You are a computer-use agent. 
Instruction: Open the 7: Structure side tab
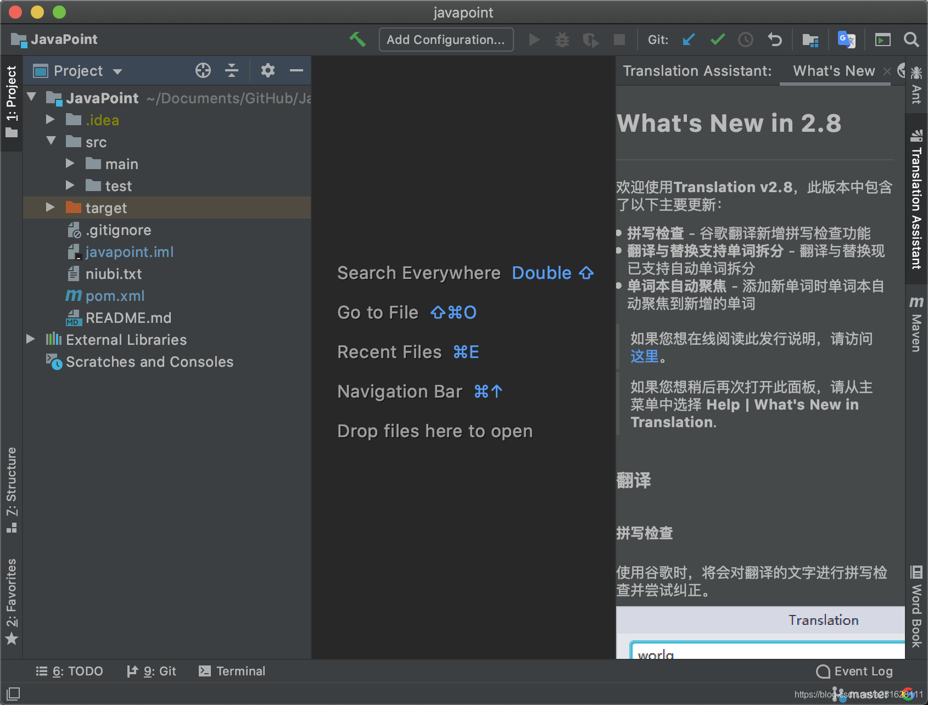12,490
